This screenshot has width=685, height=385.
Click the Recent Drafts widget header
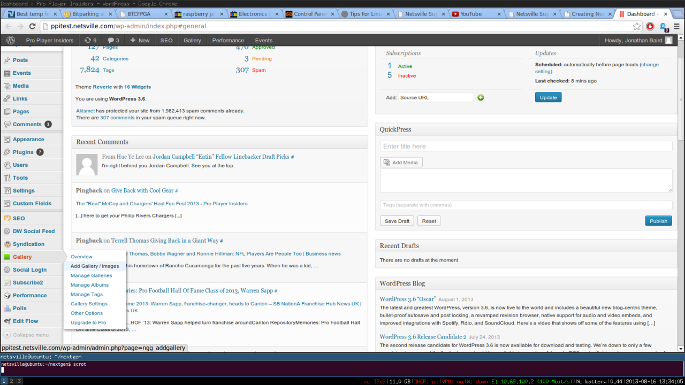tap(526, 246)
